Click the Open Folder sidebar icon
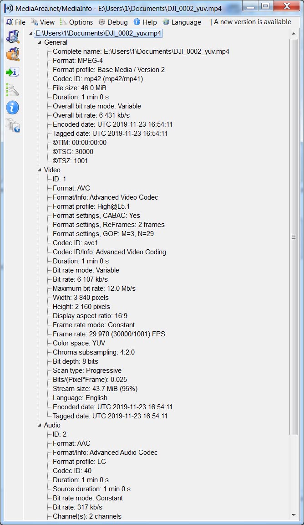The width and height of the screenshot is (304, 525). 13,54
